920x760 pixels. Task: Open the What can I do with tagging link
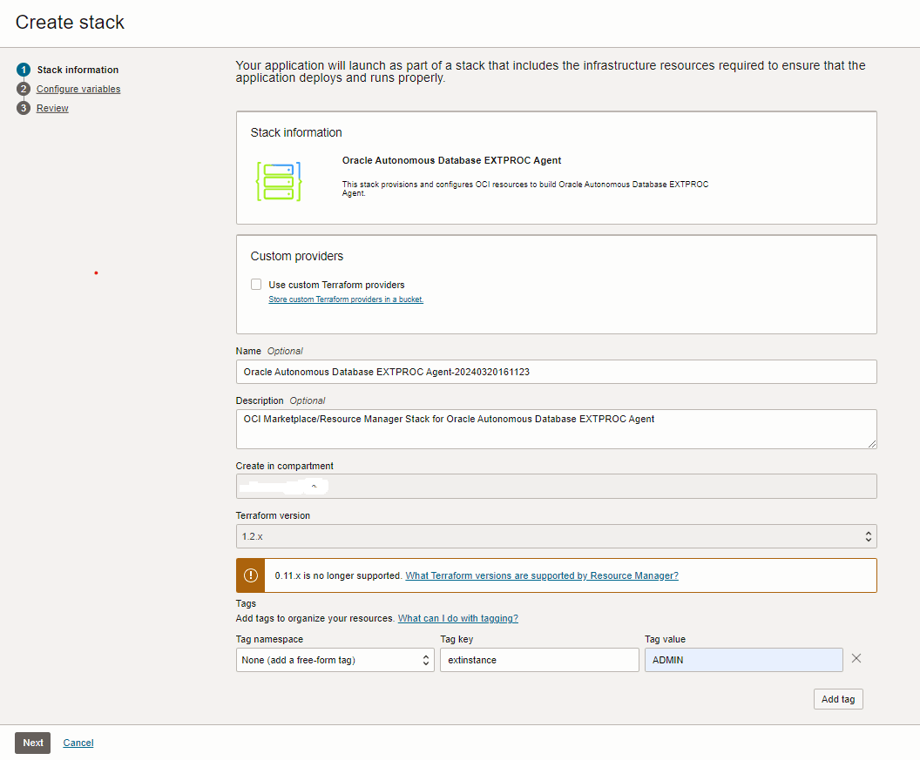(x=457, y=618)
